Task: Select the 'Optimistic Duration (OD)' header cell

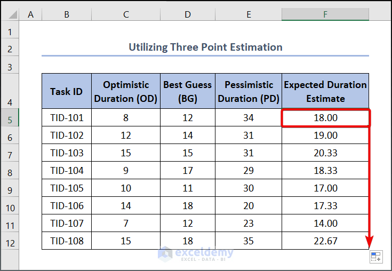Action: pyautogui.click(x=126, y=91)
